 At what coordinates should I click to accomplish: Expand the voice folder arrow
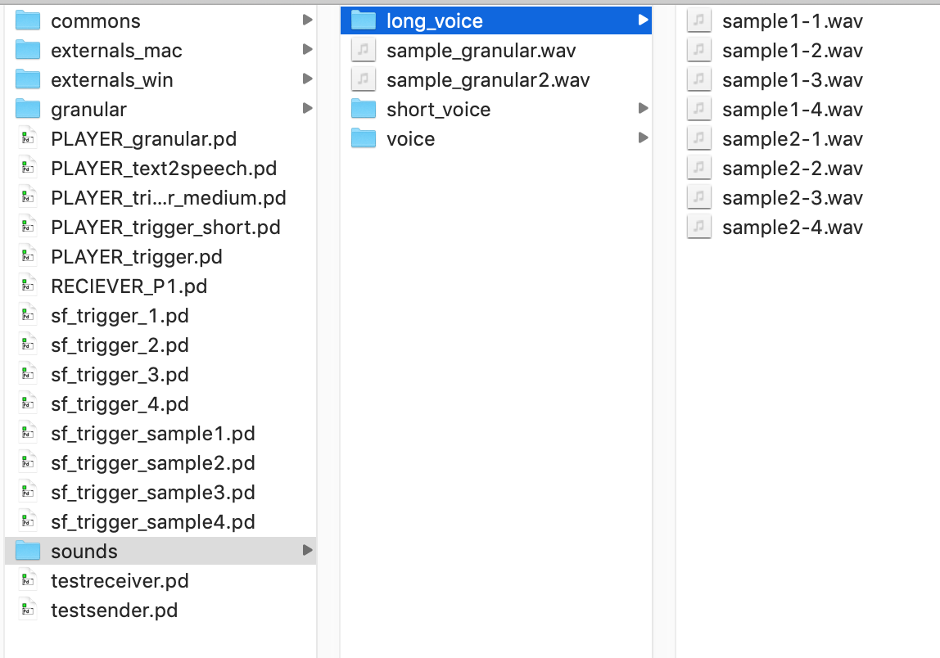[644, 137]
